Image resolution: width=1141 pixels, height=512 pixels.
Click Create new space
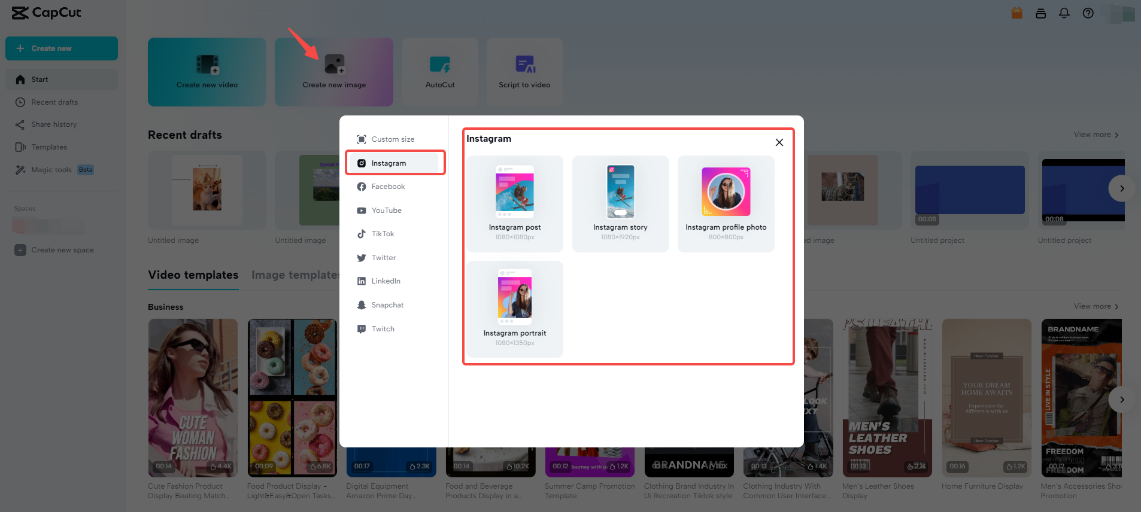click(x=54, y=250)
